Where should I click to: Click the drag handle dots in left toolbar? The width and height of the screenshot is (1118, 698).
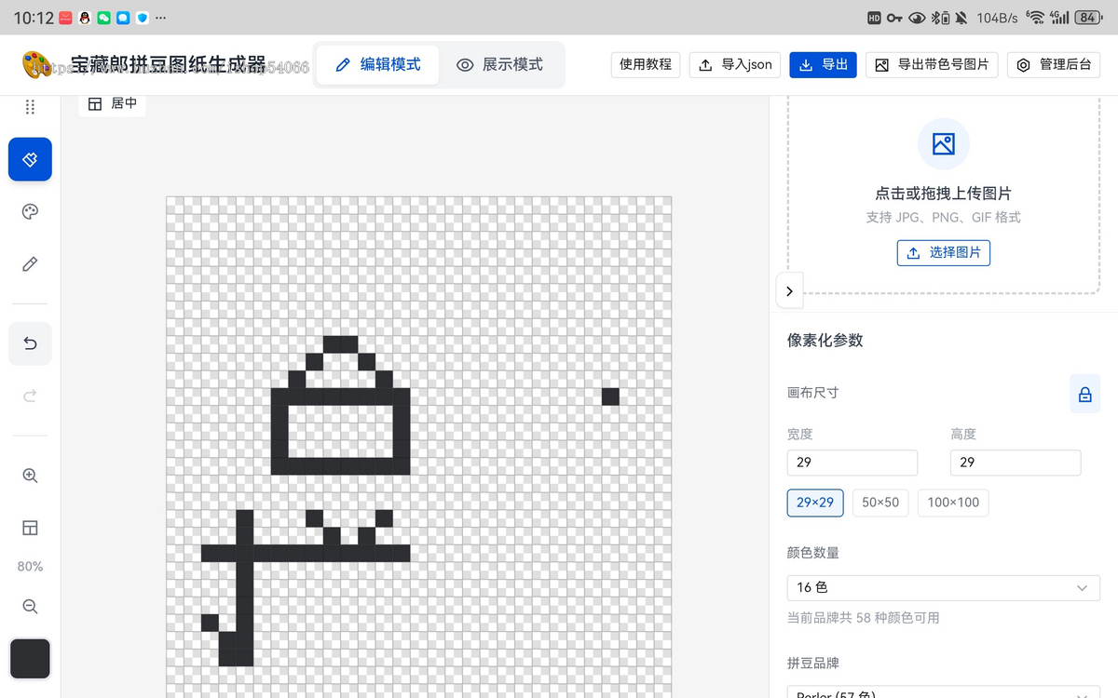(x=30, y=107)
